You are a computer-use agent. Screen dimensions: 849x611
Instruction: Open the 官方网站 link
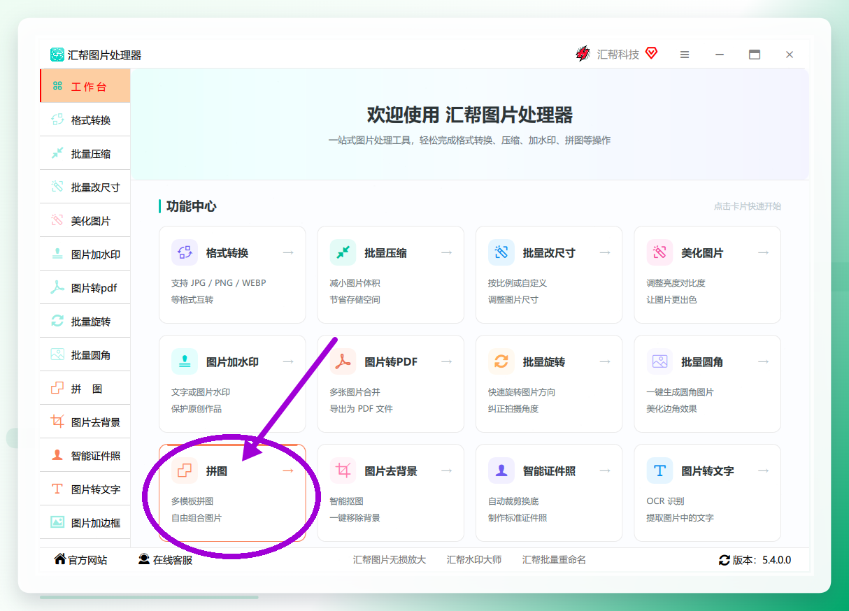click(80, 560)
